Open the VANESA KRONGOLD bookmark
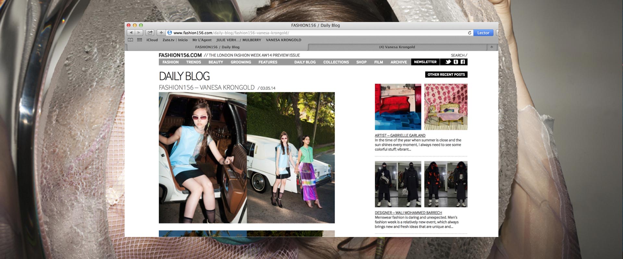 point(284,40)
